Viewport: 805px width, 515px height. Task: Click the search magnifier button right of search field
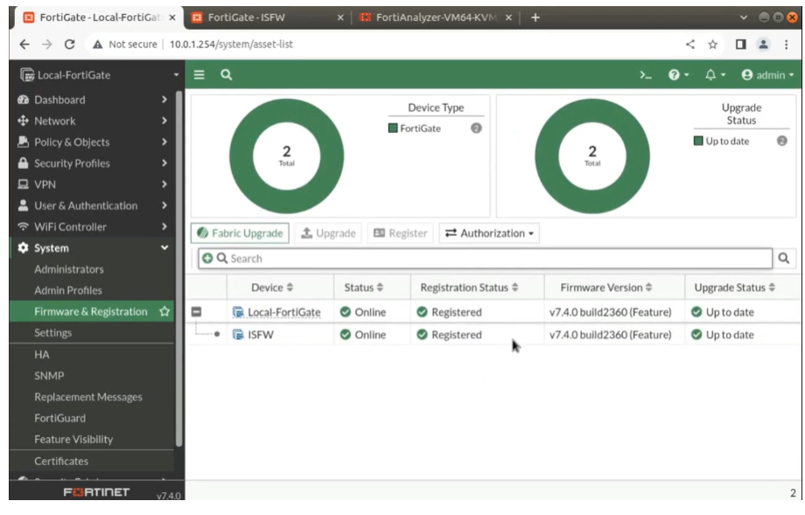coord(783,258)
